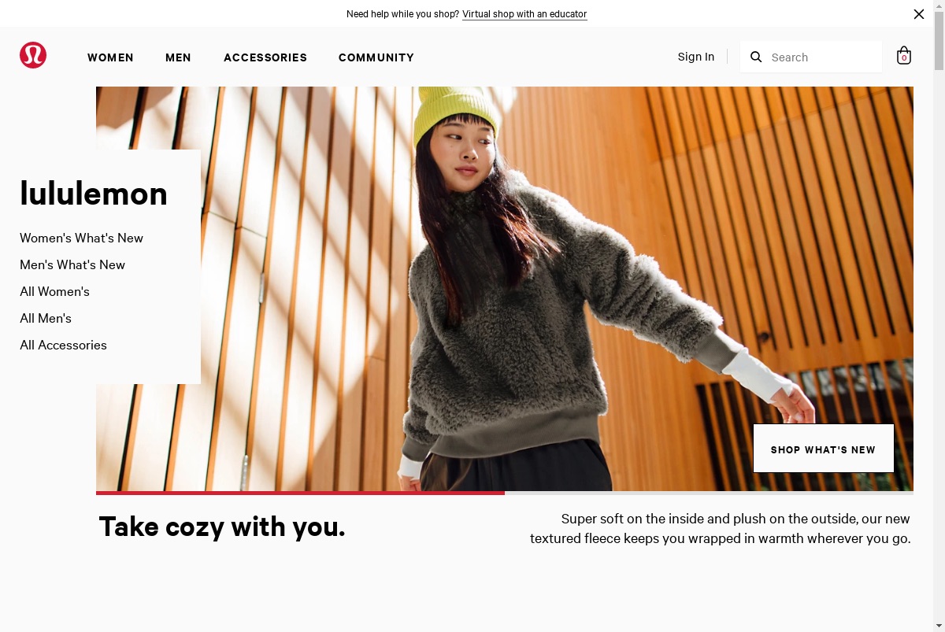Click the lululemon red logo icon

33,55
